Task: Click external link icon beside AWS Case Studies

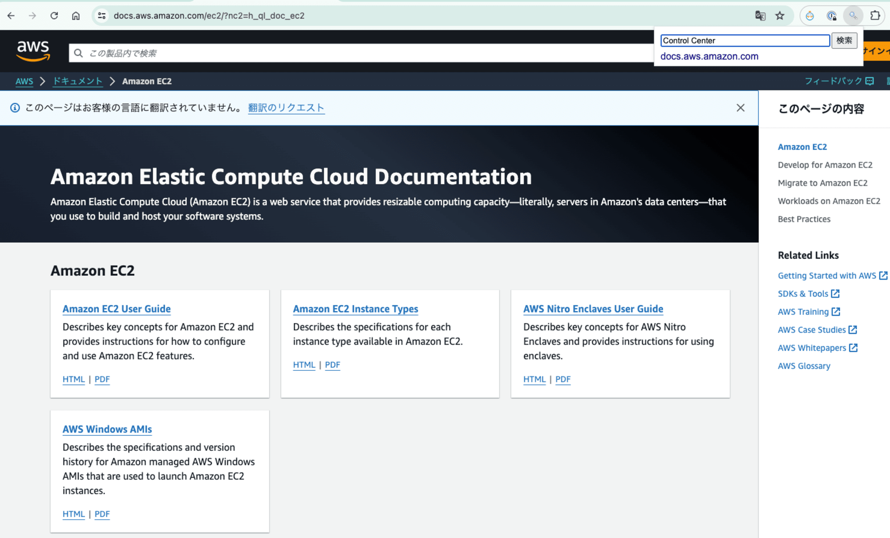Action: click(x=853, y=329)
